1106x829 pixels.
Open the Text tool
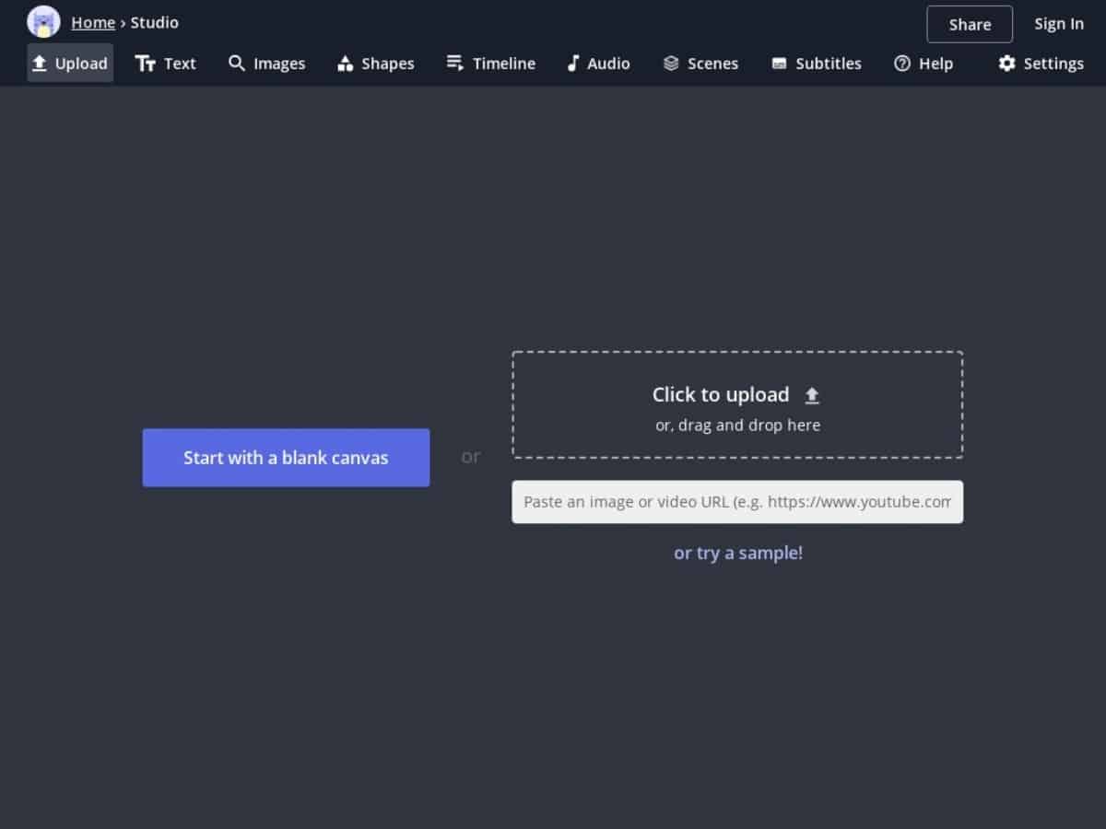click(x=166, y=63)
